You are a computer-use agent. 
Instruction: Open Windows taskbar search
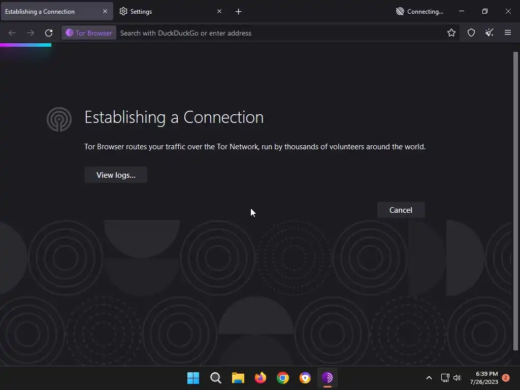click(215, 378)
